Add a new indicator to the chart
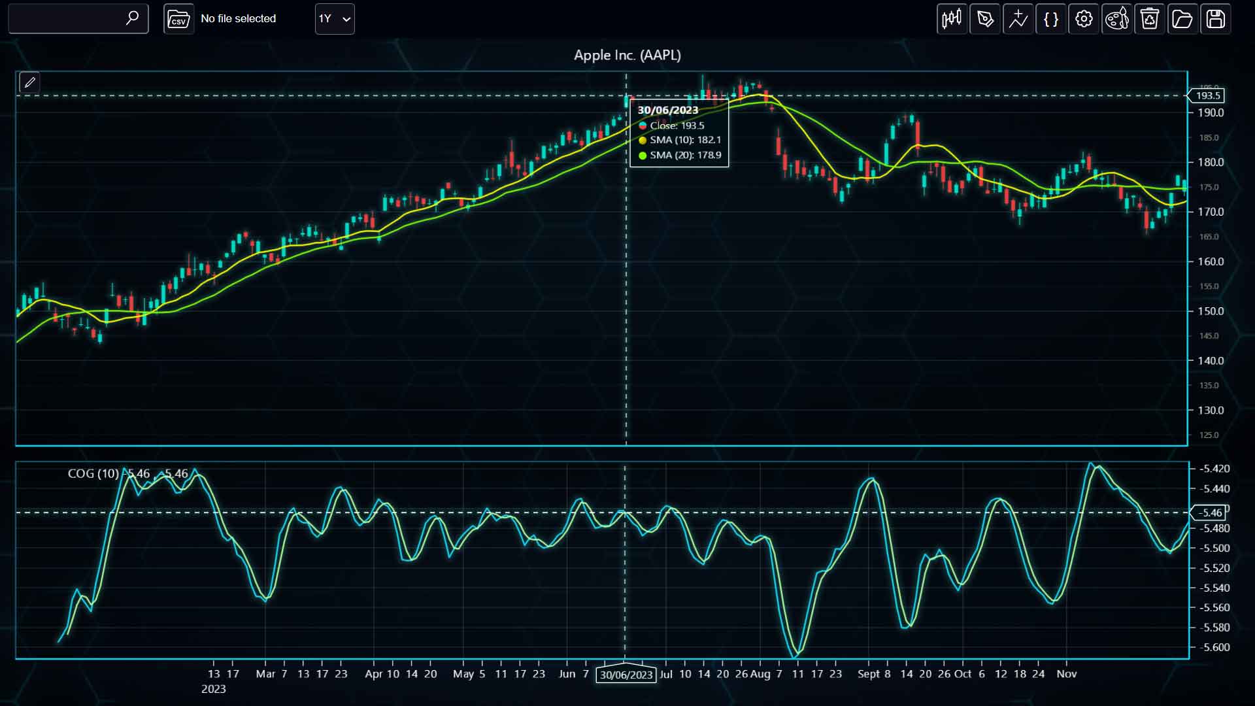 click(x=1018, y=19)
